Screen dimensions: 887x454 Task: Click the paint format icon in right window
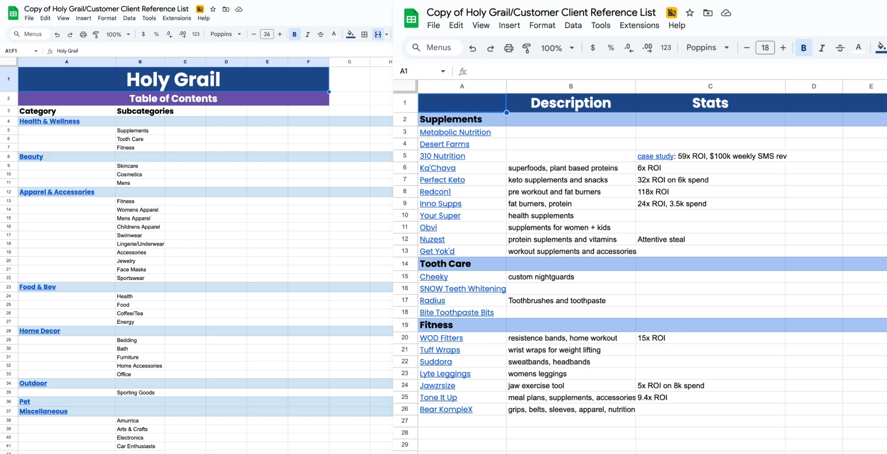[526, 48]
